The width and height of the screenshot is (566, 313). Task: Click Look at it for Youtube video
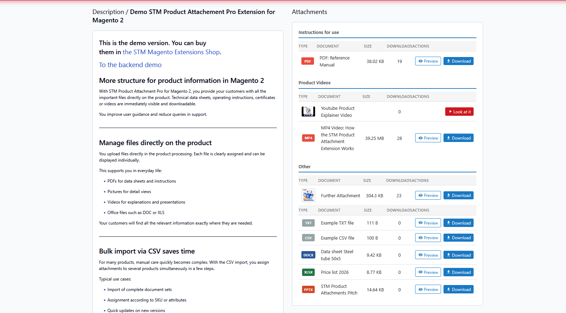tap(459, 112)
